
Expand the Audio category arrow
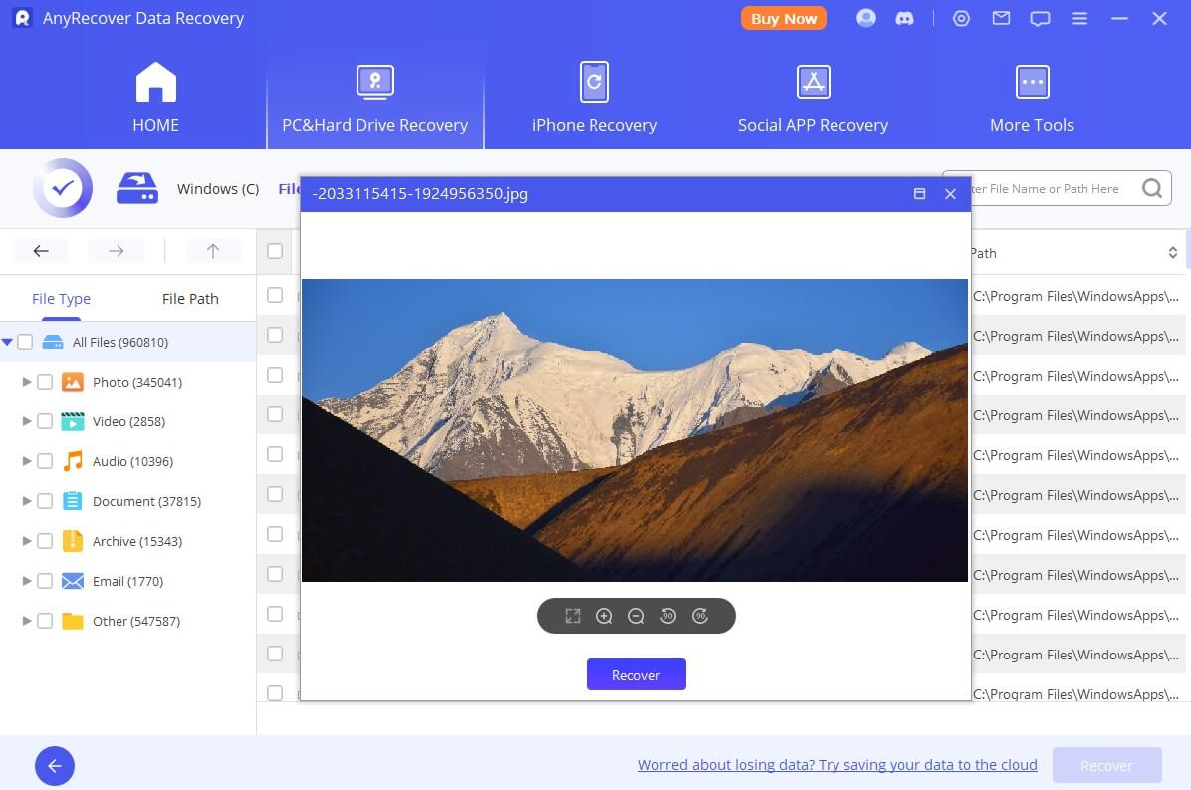click(x=27, y=461)
